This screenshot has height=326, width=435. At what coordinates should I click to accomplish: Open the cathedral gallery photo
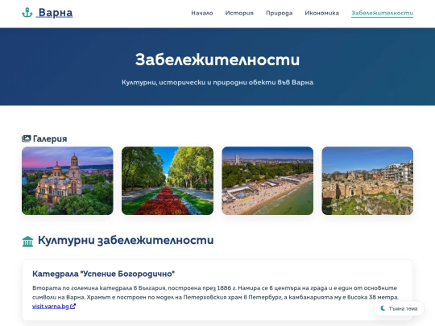click(x=68, y=180)
